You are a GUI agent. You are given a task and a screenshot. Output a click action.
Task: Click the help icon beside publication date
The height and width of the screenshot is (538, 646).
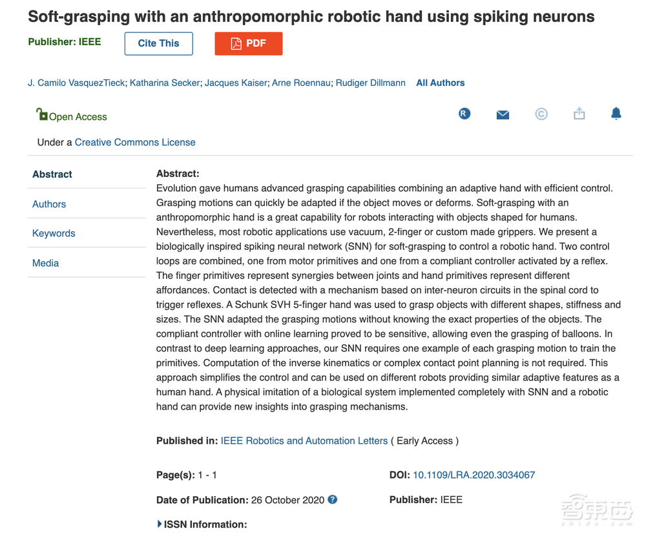(x=333, y=499)
